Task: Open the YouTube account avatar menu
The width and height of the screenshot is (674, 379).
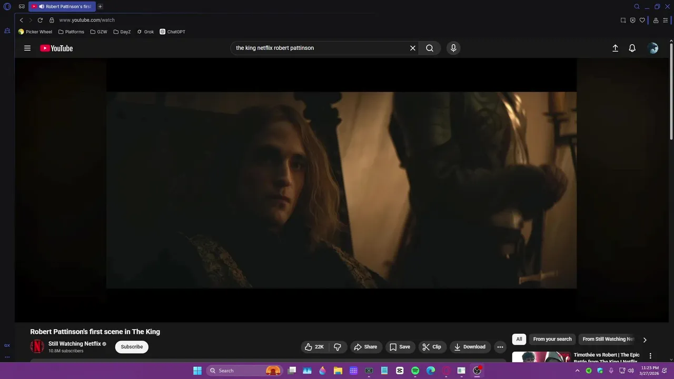Action: [x=653, y=48]
